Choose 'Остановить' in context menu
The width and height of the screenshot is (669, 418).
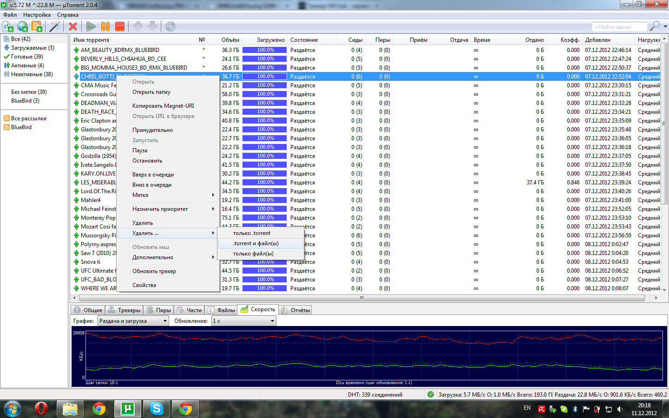(x=168, y=161)
